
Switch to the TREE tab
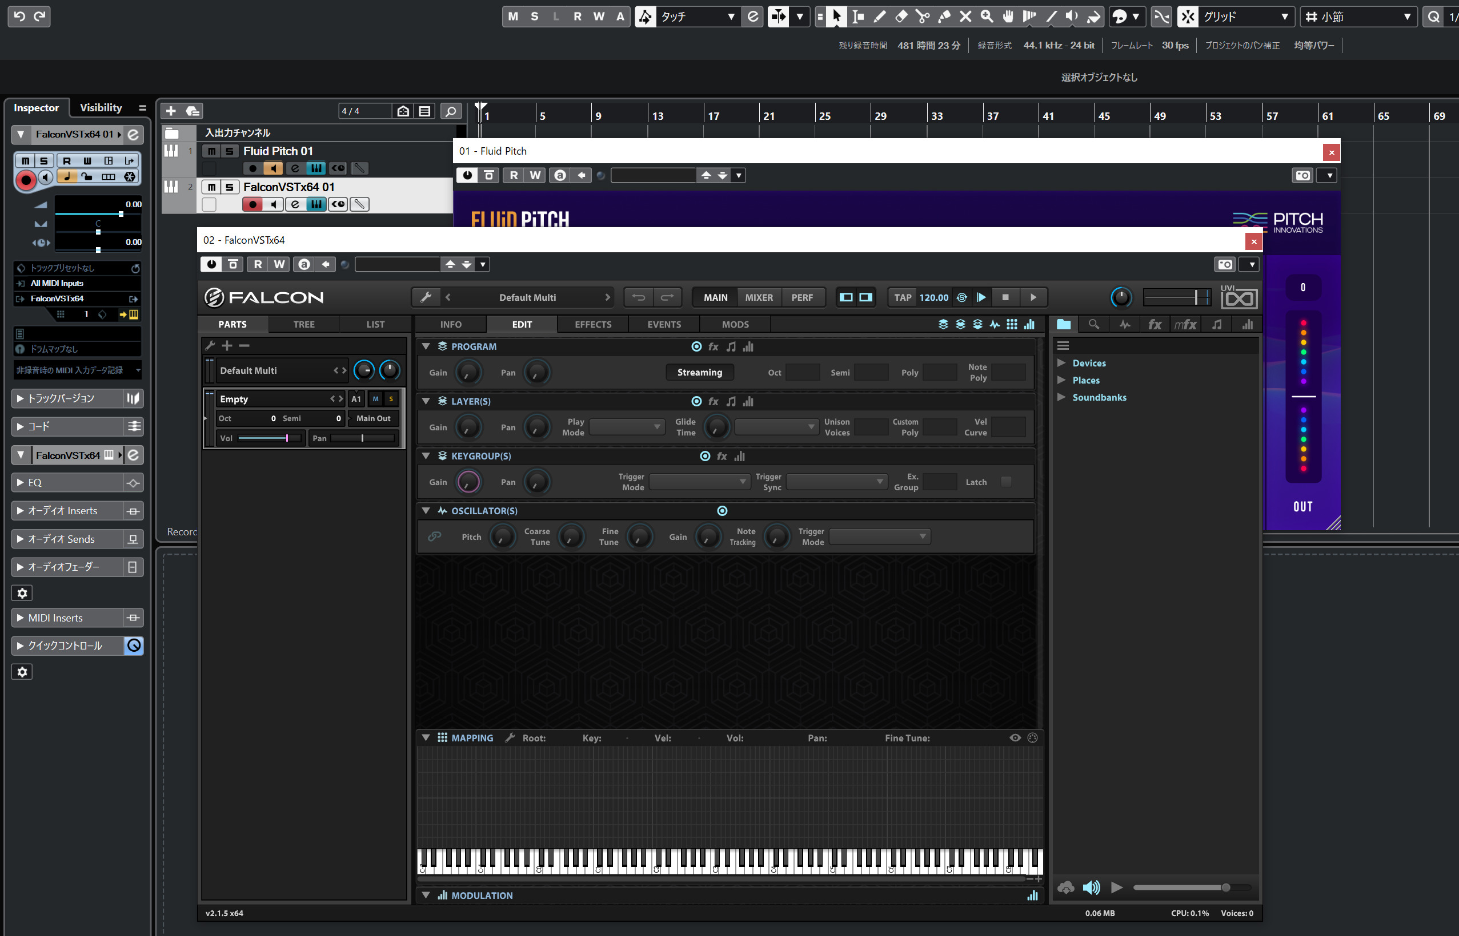[303, 325]
